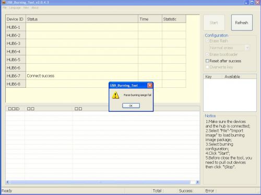Click the Device ID column header
Screen dimensions: 261x195
[16, 19]
